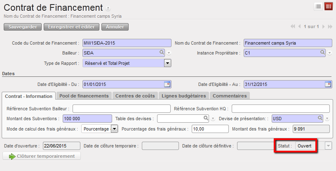Click help question mark beside title

click(x=108, y=8)
